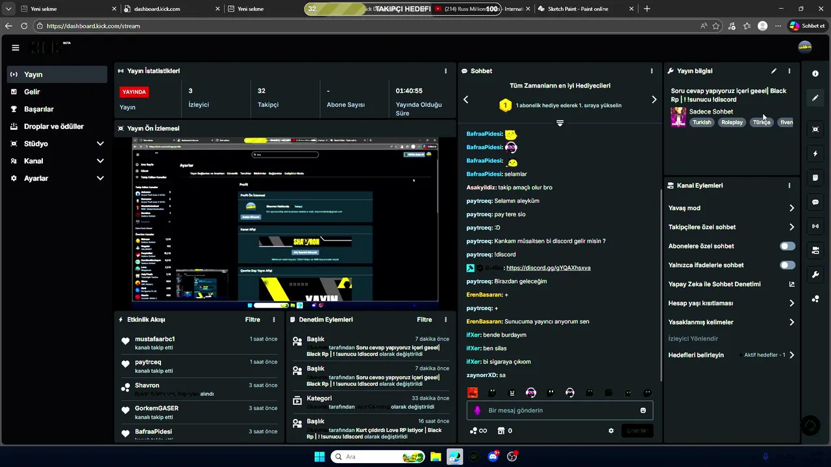Open the info icon in right sidebar
Screen dimensions: 831x467
tap(815, 74)
